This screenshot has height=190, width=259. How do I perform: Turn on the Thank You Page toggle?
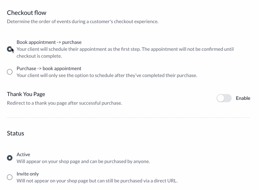pyautogui.click(x=224, y=98)
